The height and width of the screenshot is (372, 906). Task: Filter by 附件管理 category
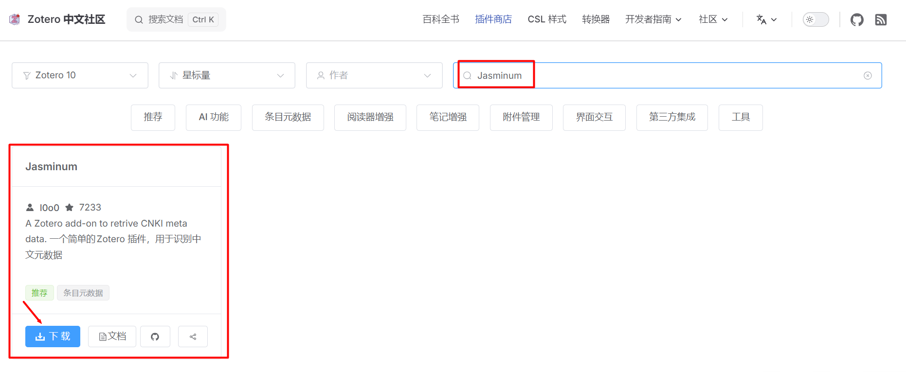point(521,117)
